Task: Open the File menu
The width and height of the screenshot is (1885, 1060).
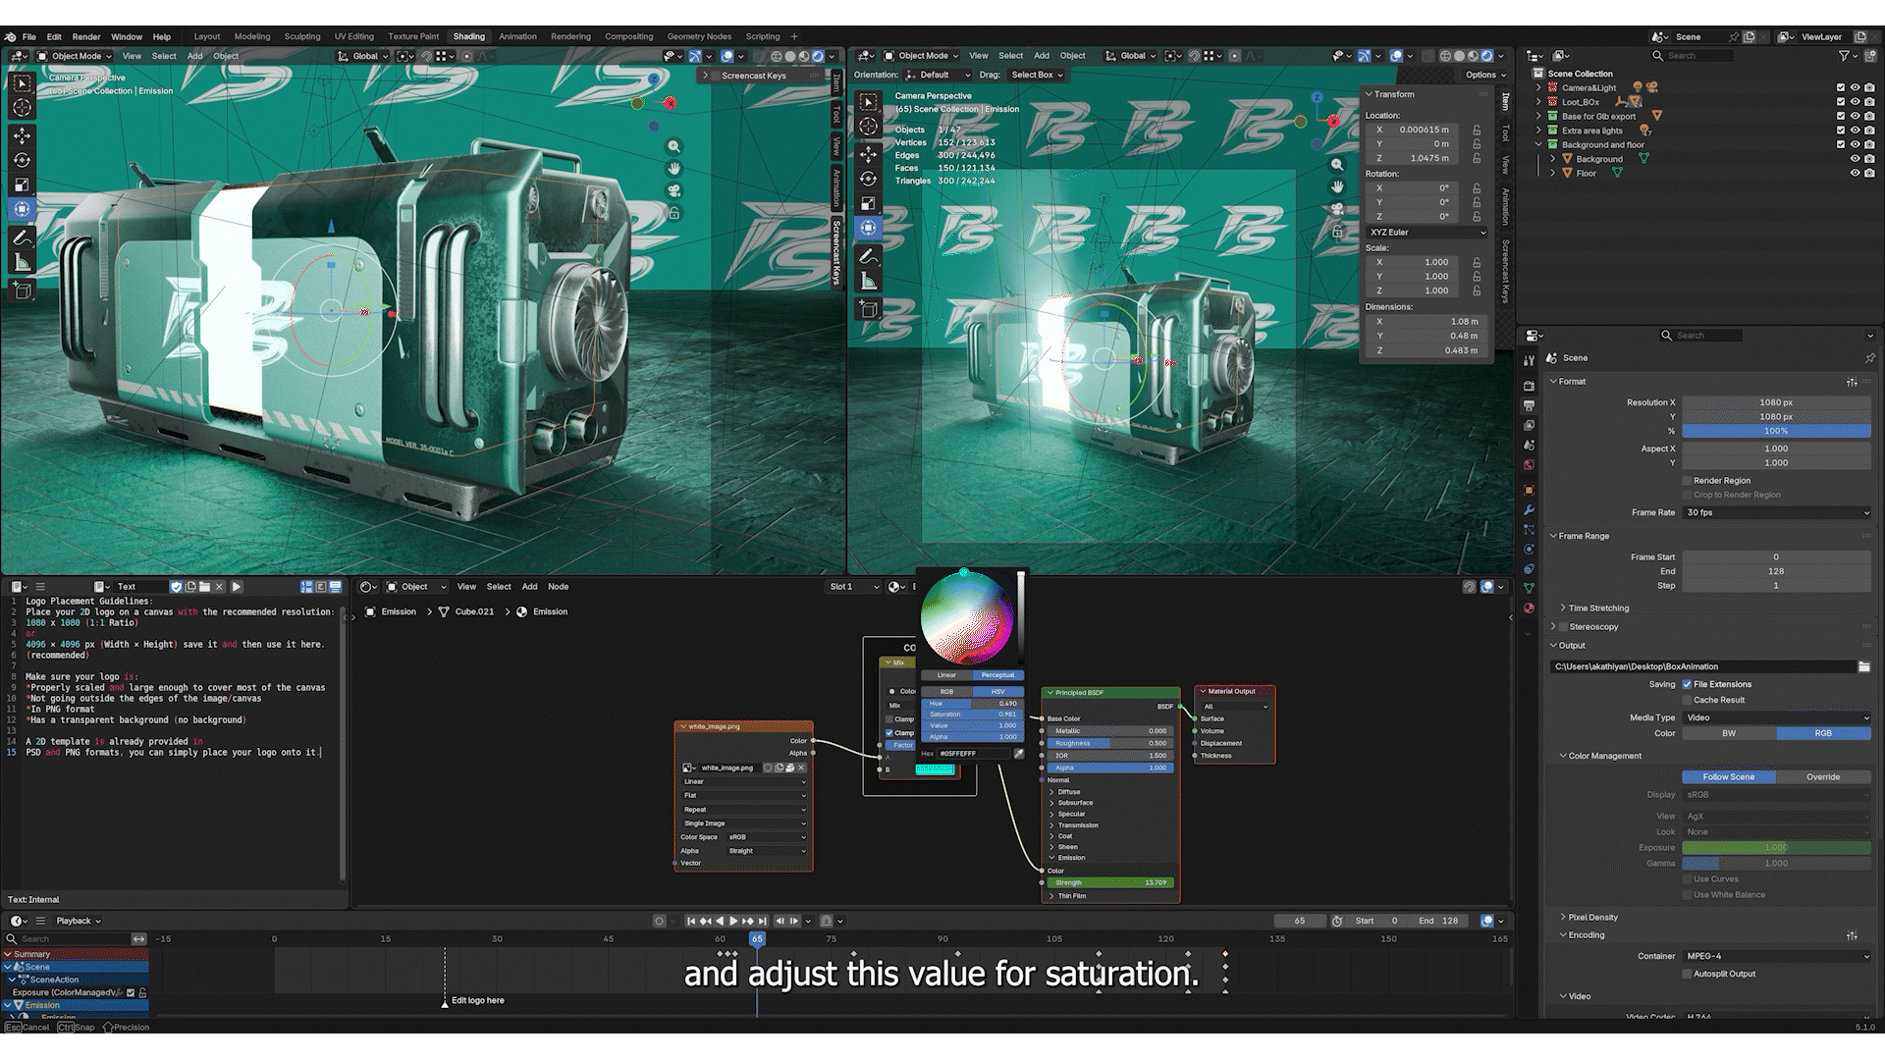Action: 29,36
